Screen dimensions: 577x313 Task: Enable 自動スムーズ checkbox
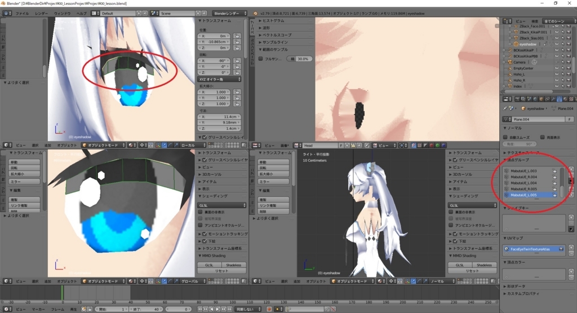point(505,137)
